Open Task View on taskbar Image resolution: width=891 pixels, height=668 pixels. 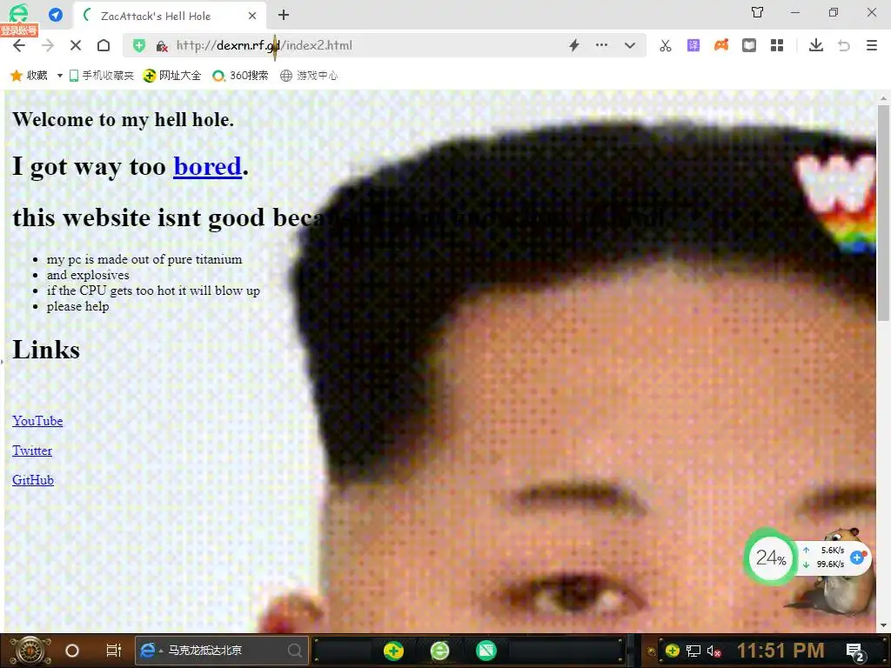[x=114, y=651]
